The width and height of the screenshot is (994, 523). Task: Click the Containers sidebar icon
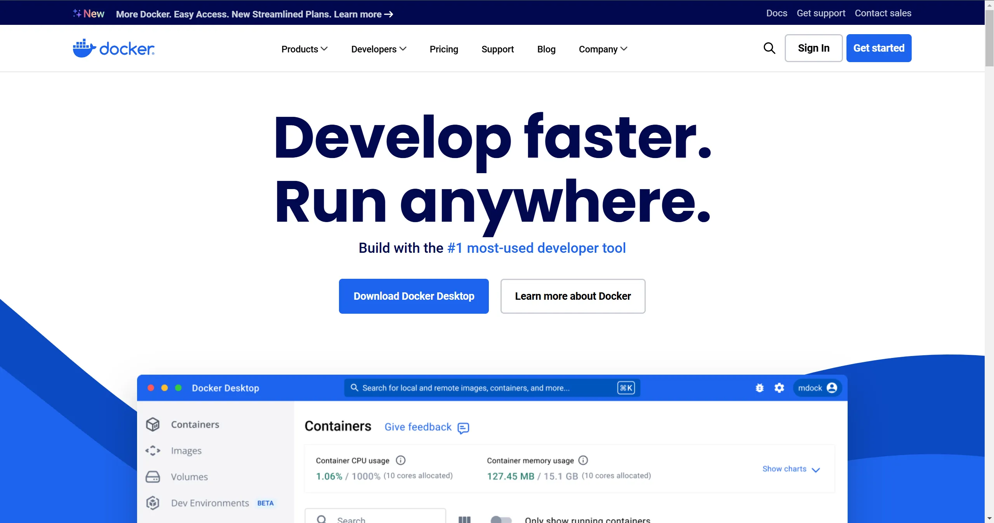(153, 424)
